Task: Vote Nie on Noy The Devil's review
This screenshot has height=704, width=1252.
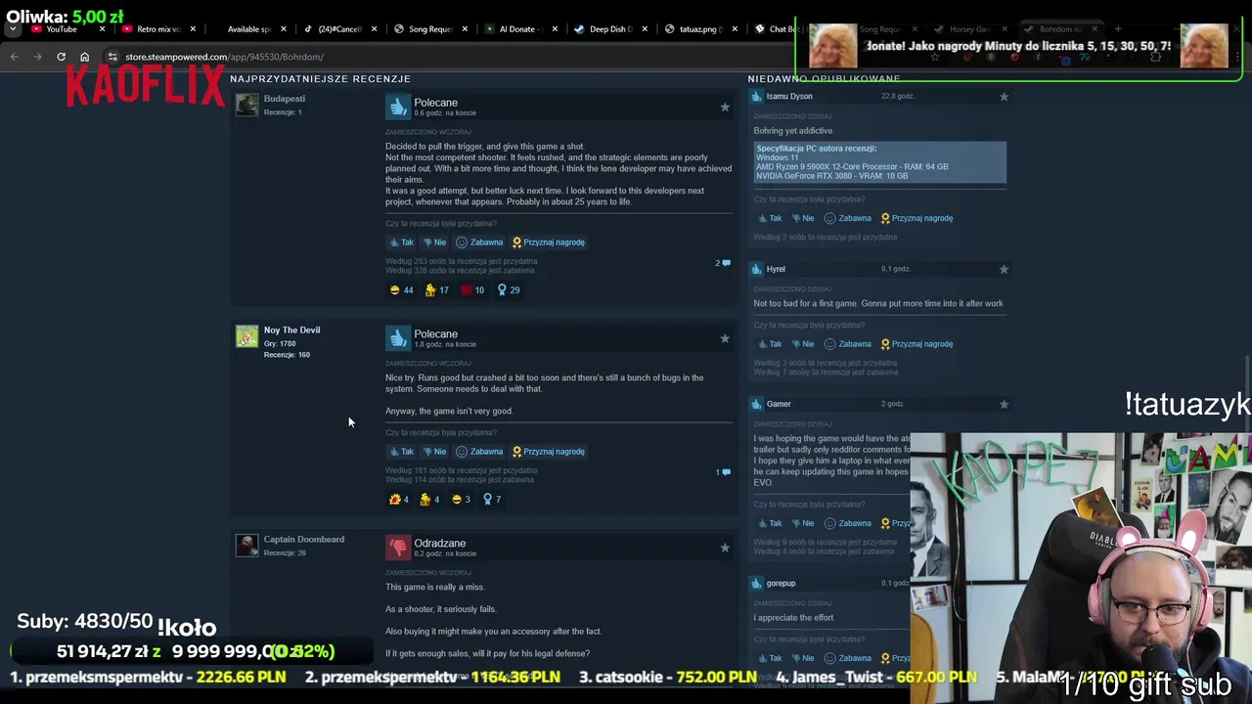Action: click(x=434, y=452)
